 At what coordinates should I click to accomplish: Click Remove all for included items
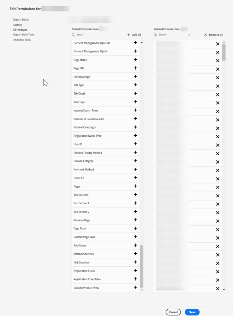pos(213,35)
